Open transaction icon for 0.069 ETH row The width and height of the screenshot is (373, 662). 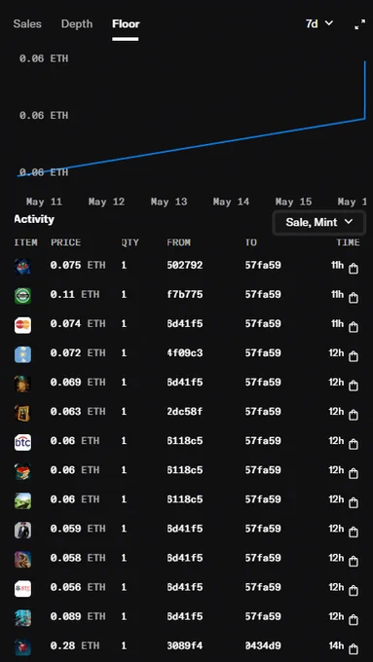354,386
